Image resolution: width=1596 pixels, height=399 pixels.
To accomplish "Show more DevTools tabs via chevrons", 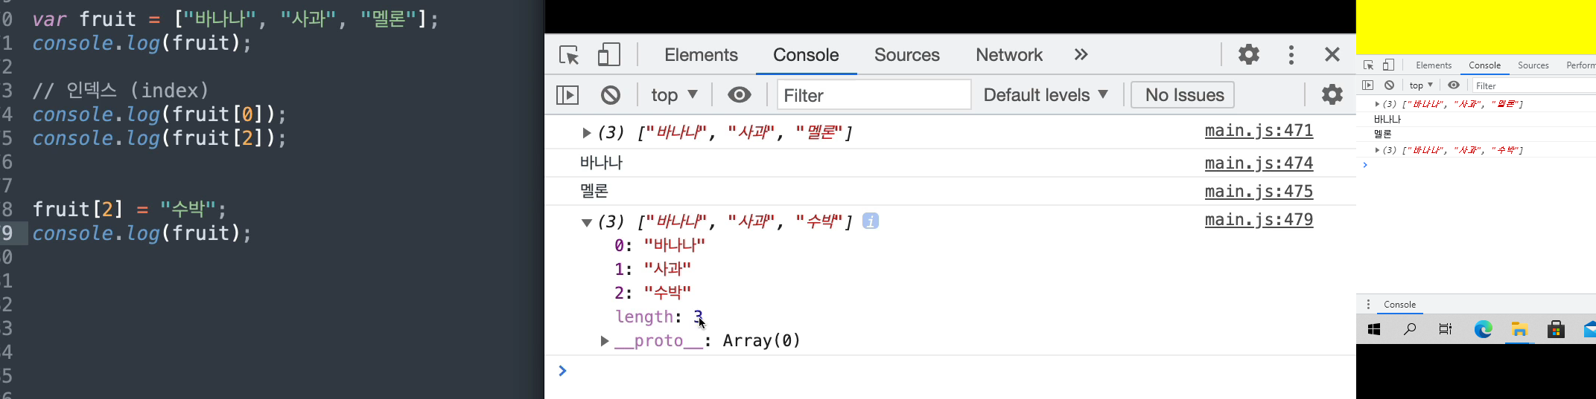I will click(1081, 54).
